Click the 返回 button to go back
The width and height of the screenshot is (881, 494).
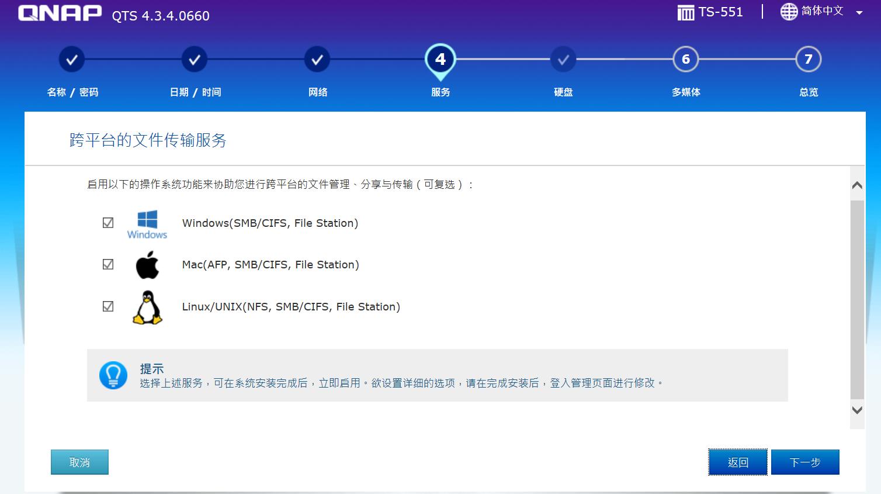(737, 462)
